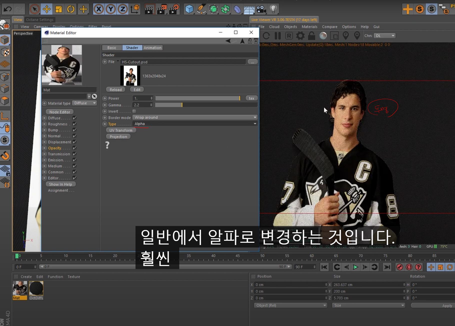Open the Size mode dropdown
The width and height of the screenshot is (455, 326).
[x=368, y=305]
